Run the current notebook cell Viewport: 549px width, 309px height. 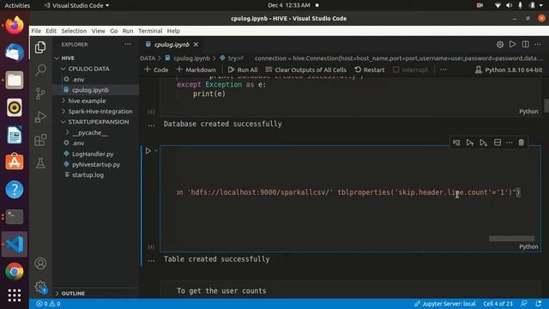click(x=148, y=151)
